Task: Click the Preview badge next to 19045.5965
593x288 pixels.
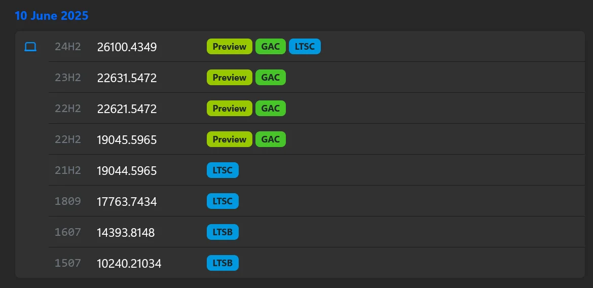Action: tap(229, 139)
